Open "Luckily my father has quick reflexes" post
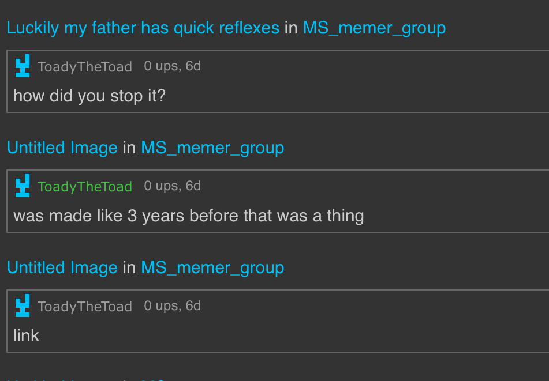This screenshot has width=549, height=381. pyautogui.click(x=143, y=28)
